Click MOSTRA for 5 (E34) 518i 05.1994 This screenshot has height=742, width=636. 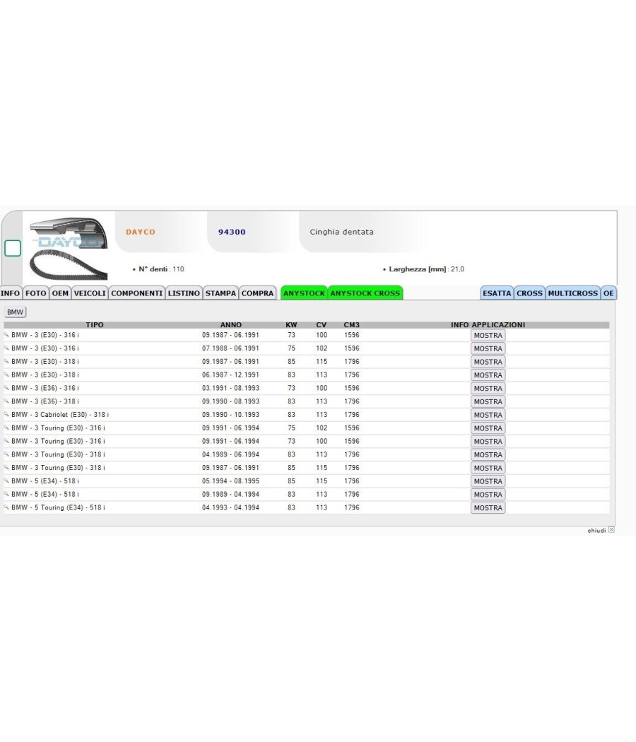[488, 481]
